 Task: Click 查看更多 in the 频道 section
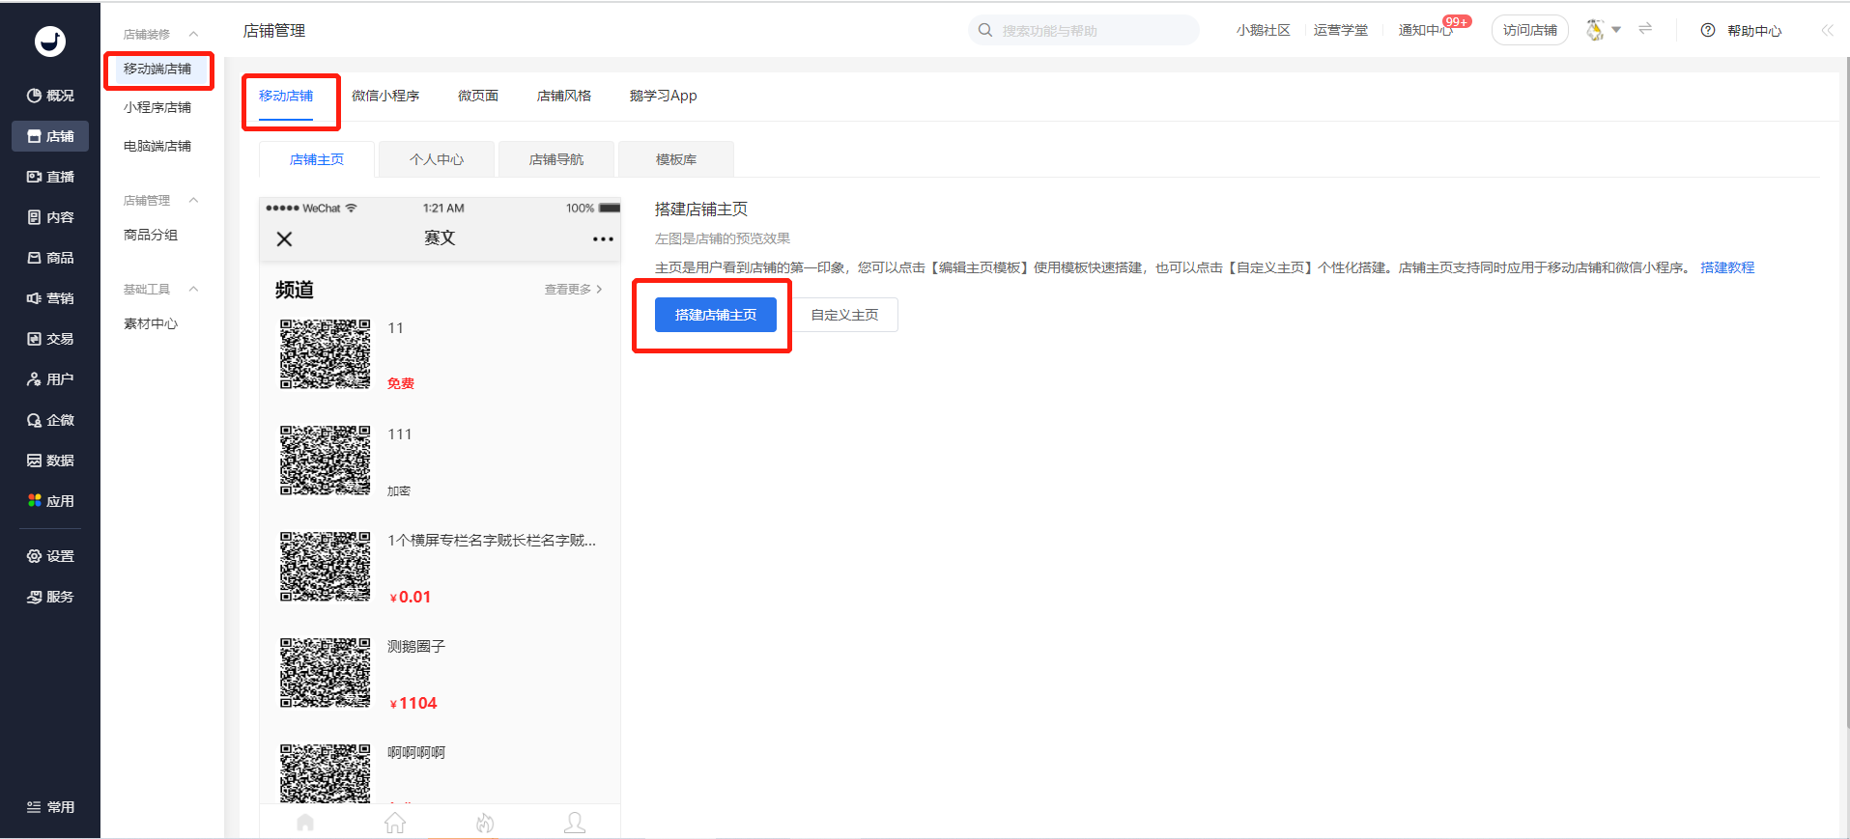(x=573, y=289)
